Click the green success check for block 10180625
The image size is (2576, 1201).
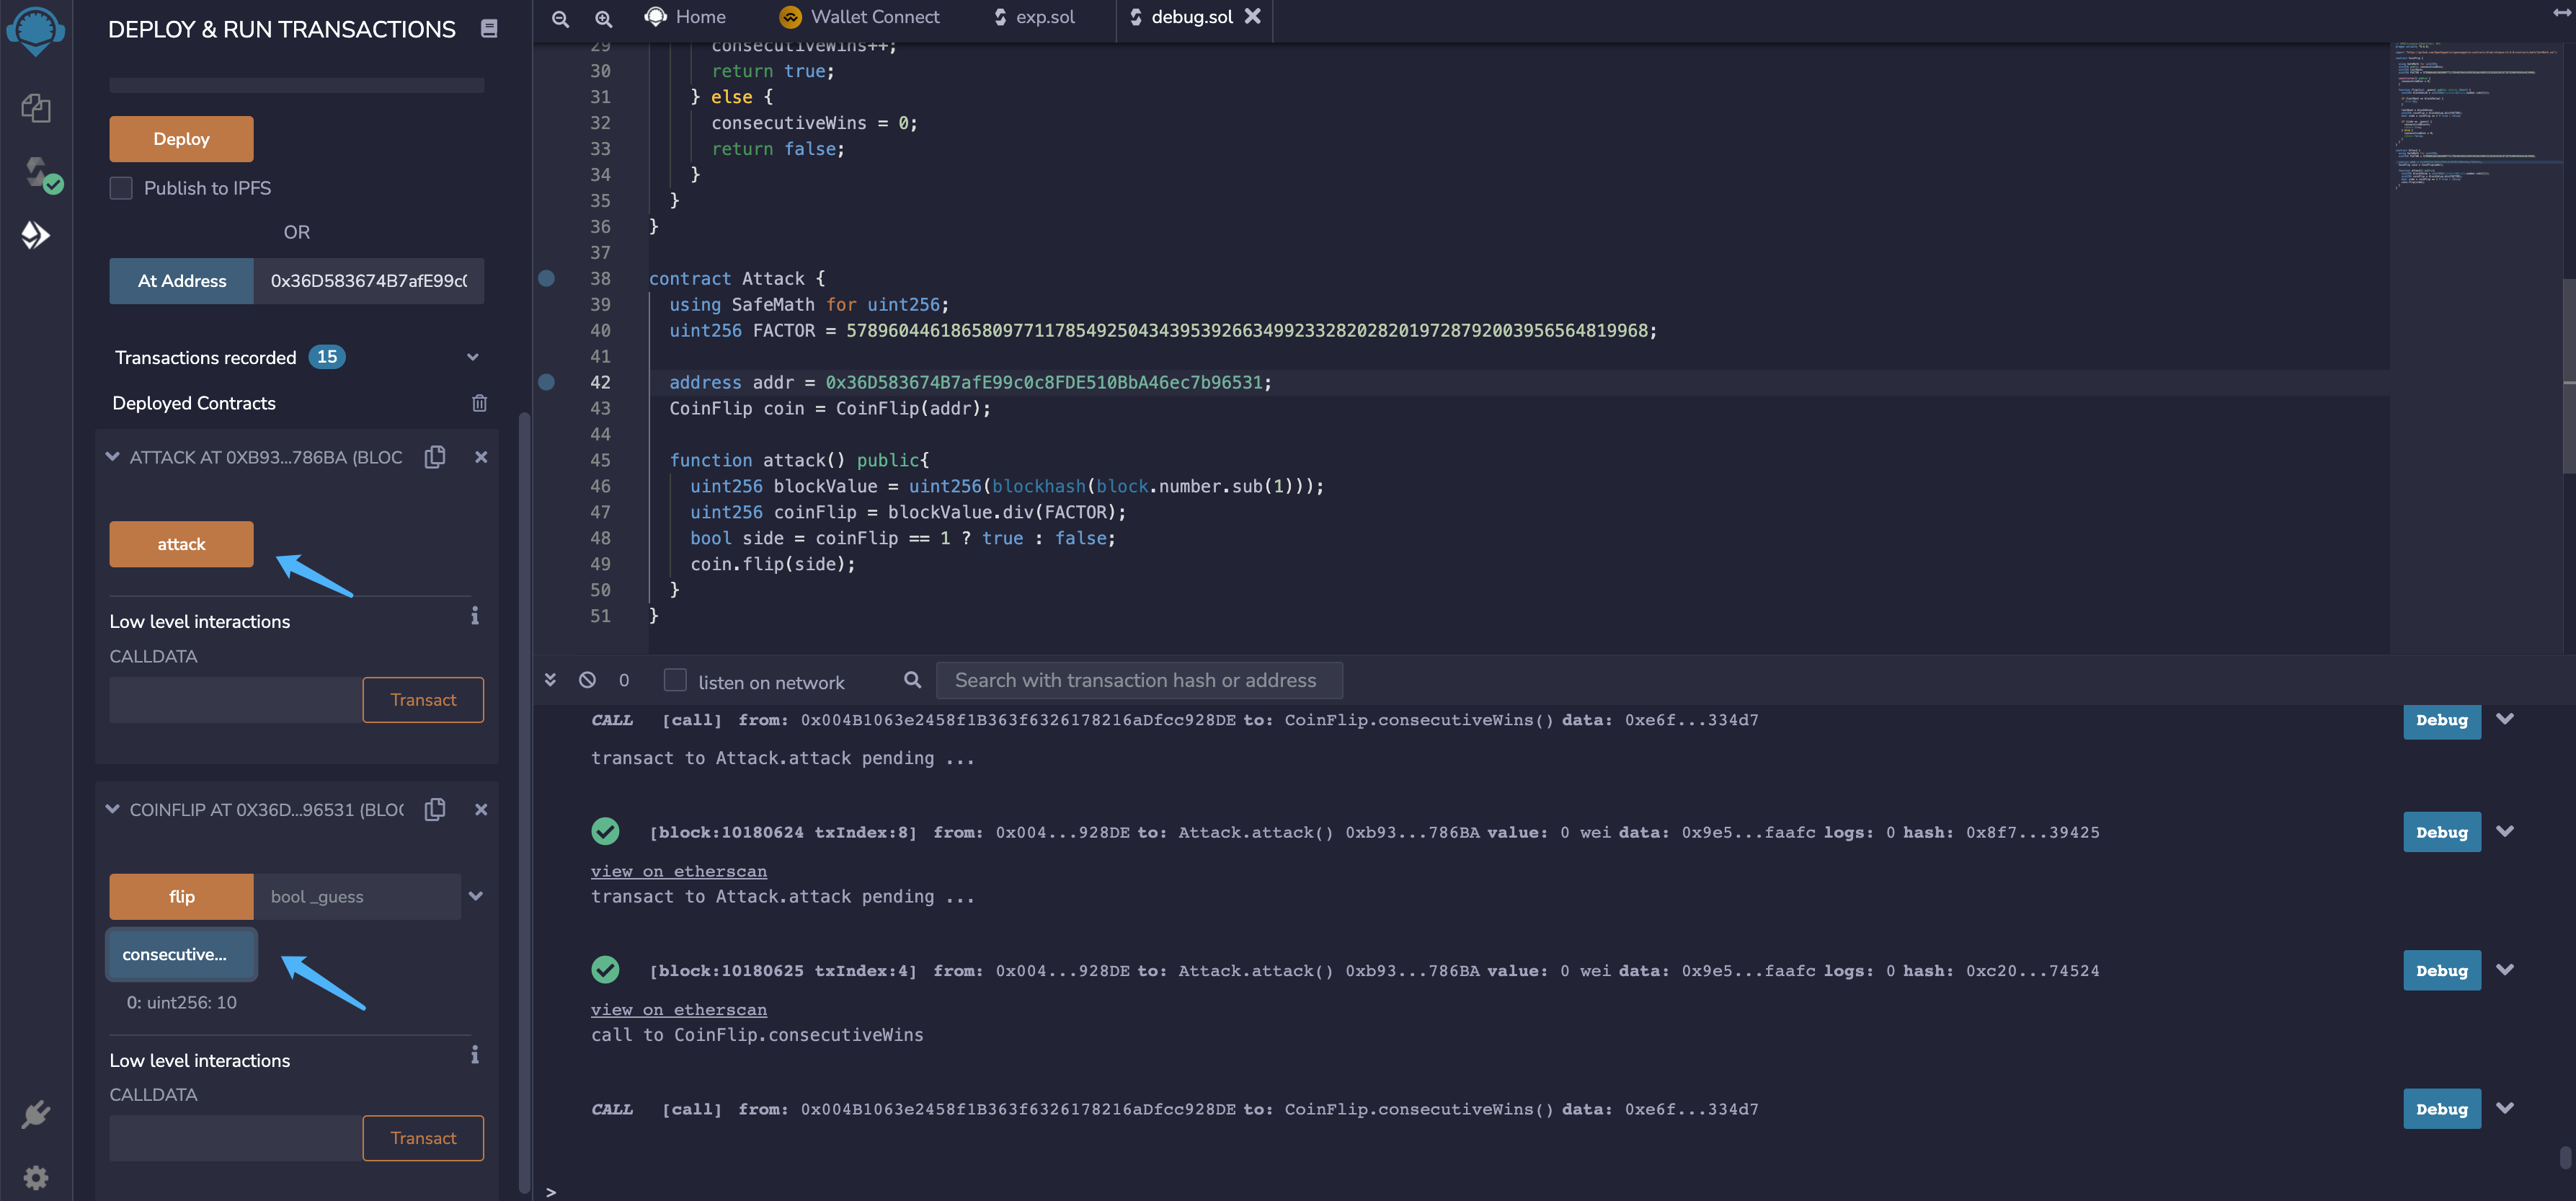605,969
